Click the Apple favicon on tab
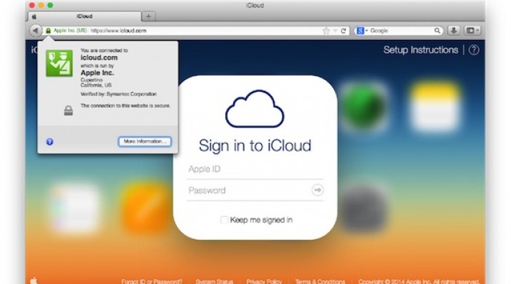 pyautogui.click(x=34, y=16)
